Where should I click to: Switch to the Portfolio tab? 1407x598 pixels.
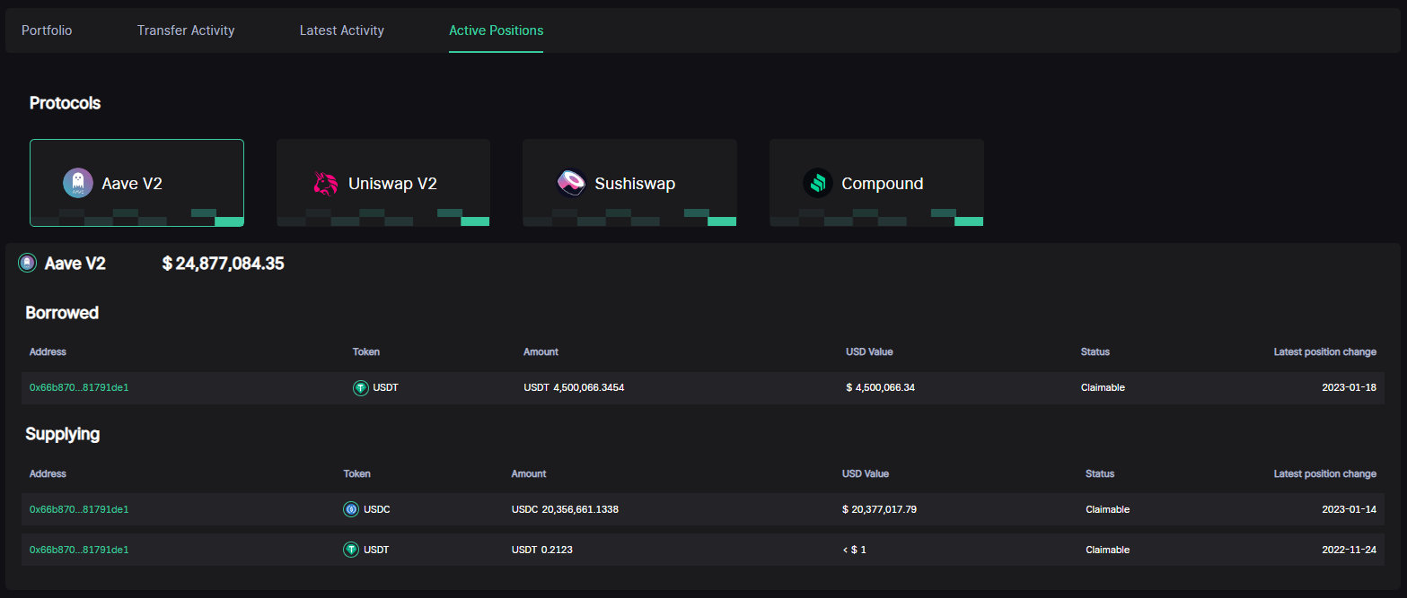(x=47, y=30)
